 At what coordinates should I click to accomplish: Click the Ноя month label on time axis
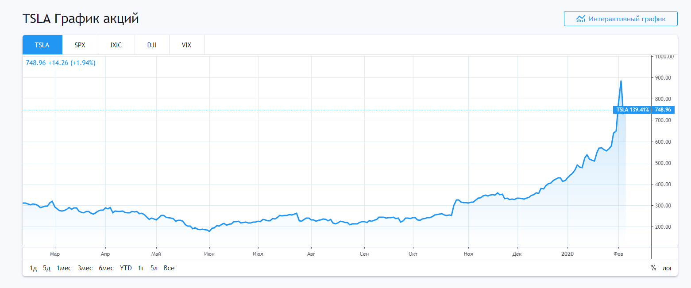click(x=468, y=254)
